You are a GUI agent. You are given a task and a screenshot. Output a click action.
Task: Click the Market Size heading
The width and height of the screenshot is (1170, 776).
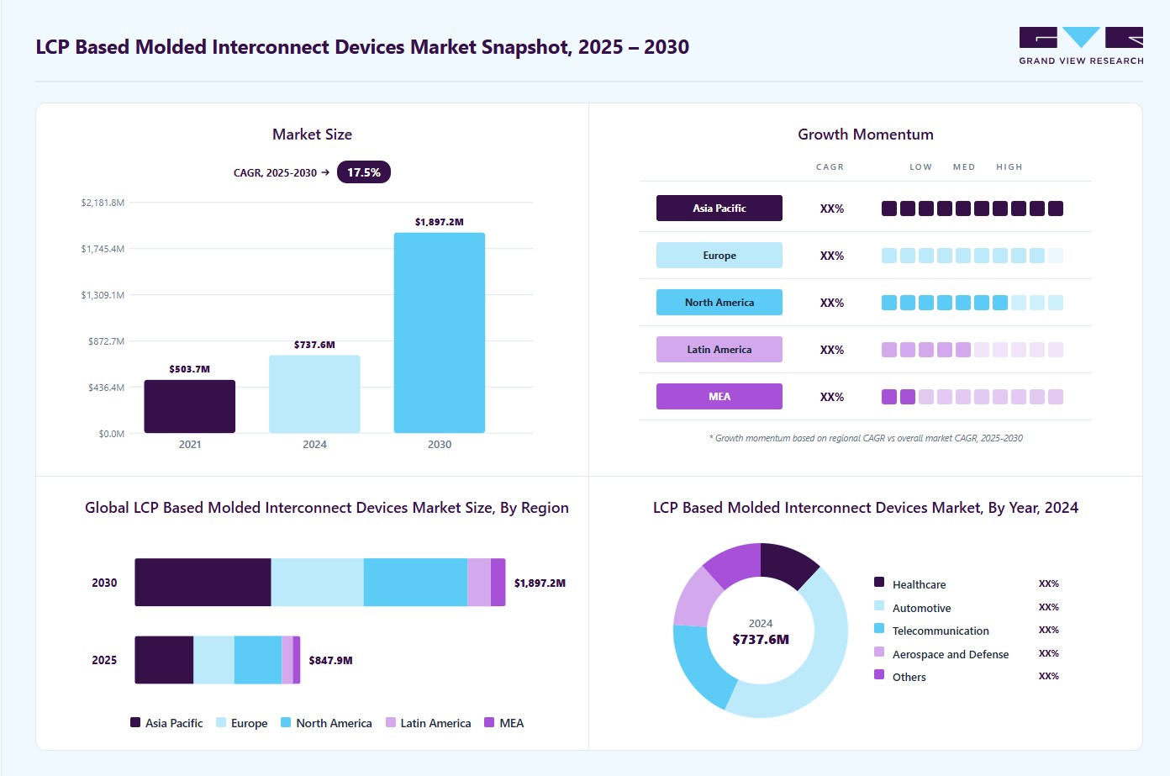coord(312,135)
